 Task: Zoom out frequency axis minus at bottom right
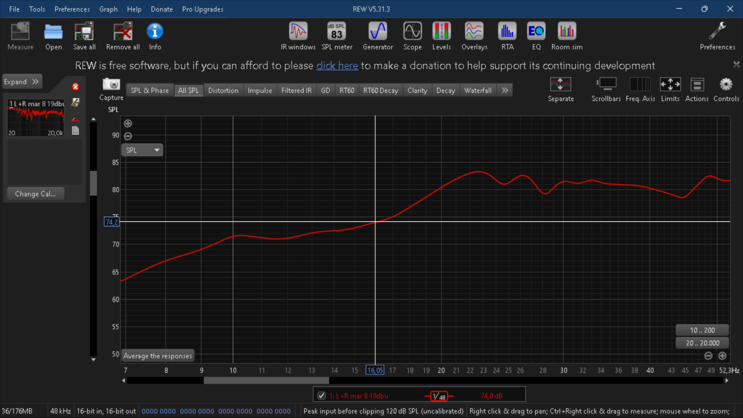pyautogui.click(x=709, y=356)
